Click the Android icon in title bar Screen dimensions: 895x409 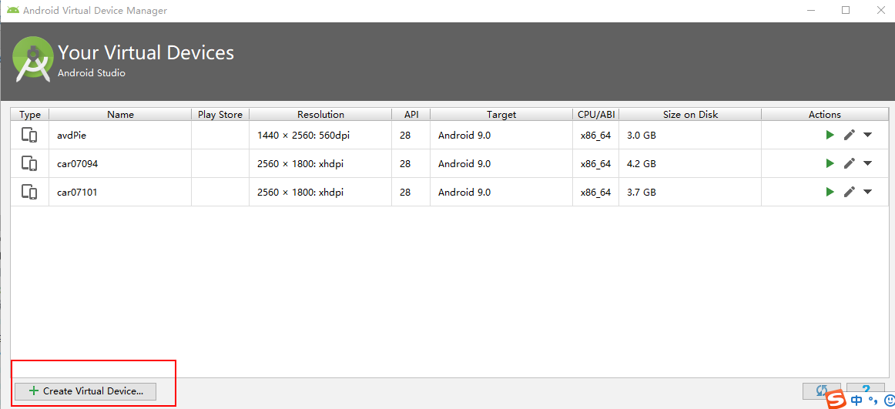point(12,10)
